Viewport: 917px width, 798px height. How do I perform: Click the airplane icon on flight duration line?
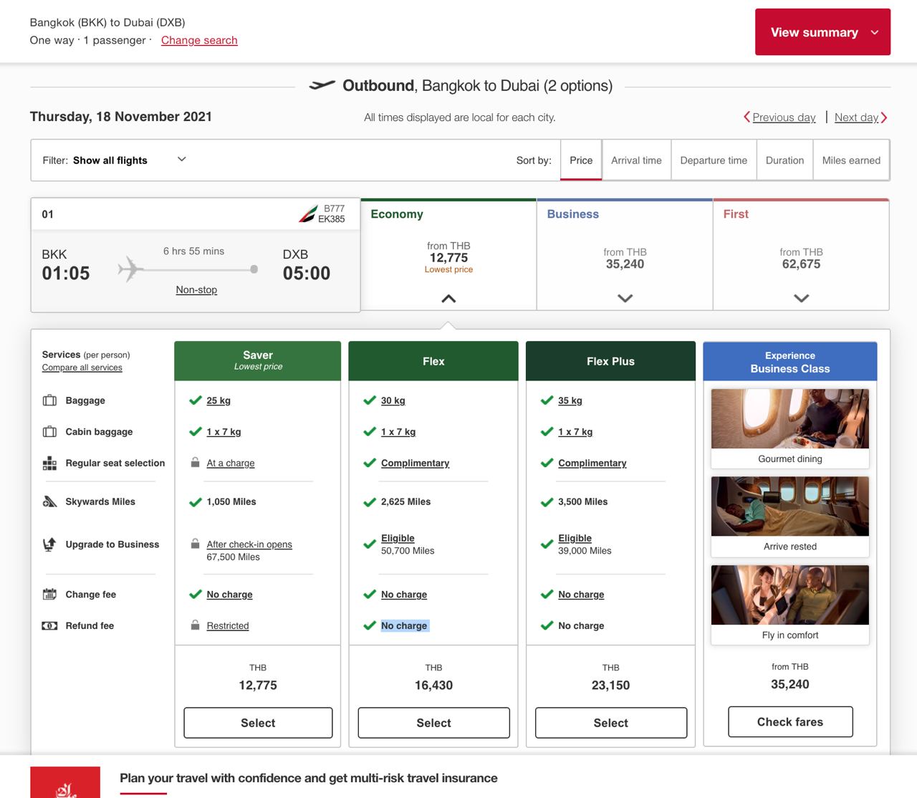(130, 269)
